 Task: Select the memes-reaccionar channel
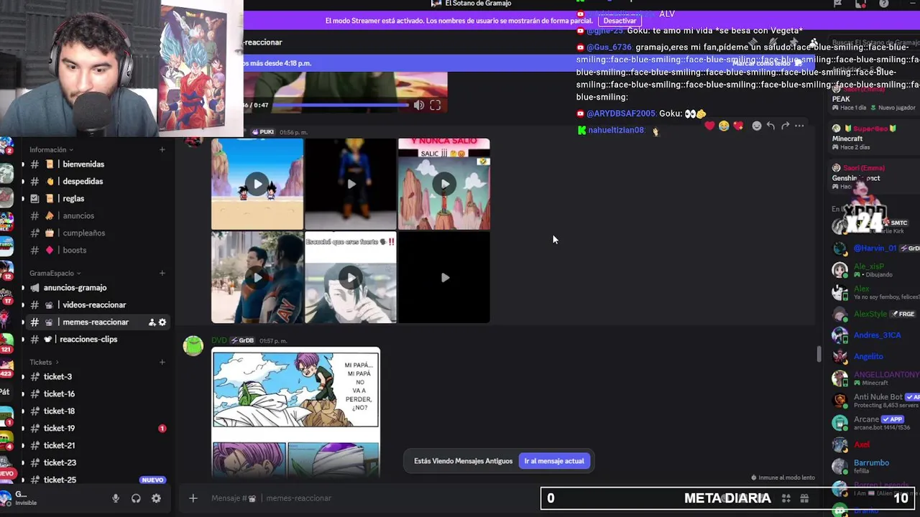[97, 322]
